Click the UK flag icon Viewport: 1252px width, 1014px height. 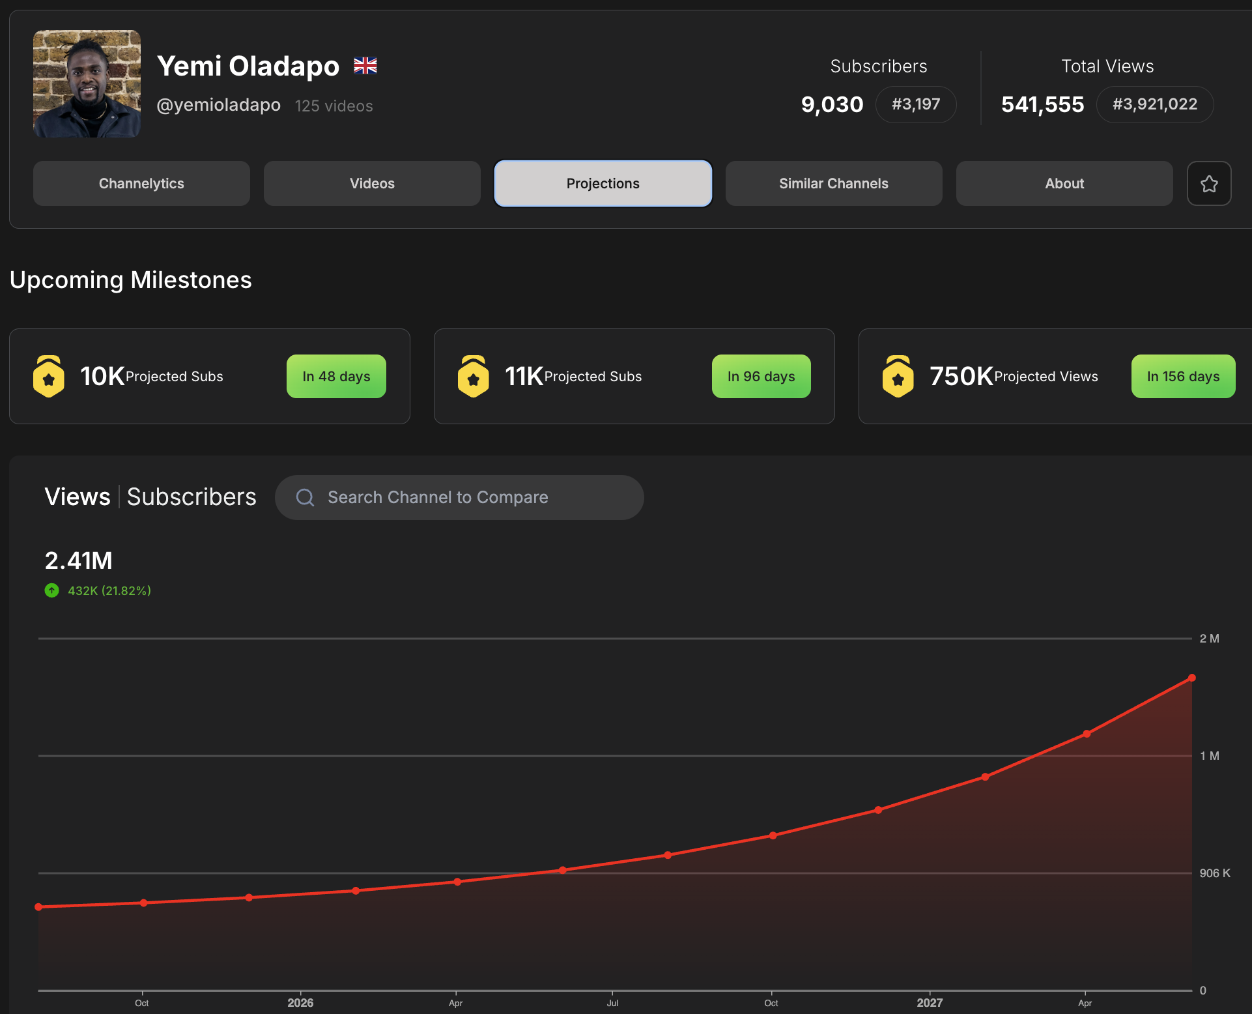pyautogui.click(x=365, y=66)
